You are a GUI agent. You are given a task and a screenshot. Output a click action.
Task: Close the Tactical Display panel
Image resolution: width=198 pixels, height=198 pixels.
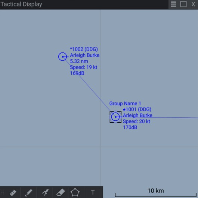(x=193, y=4)
